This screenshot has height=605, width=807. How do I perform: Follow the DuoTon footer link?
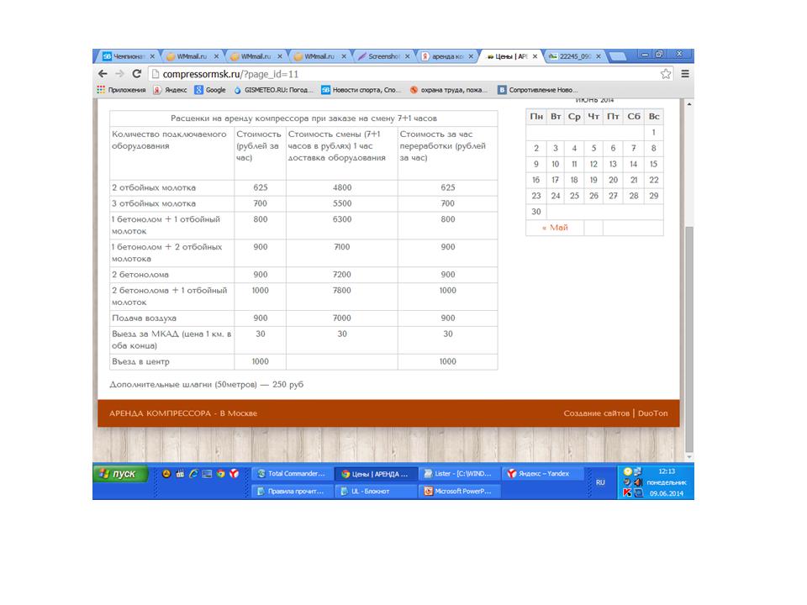[652, 413]
